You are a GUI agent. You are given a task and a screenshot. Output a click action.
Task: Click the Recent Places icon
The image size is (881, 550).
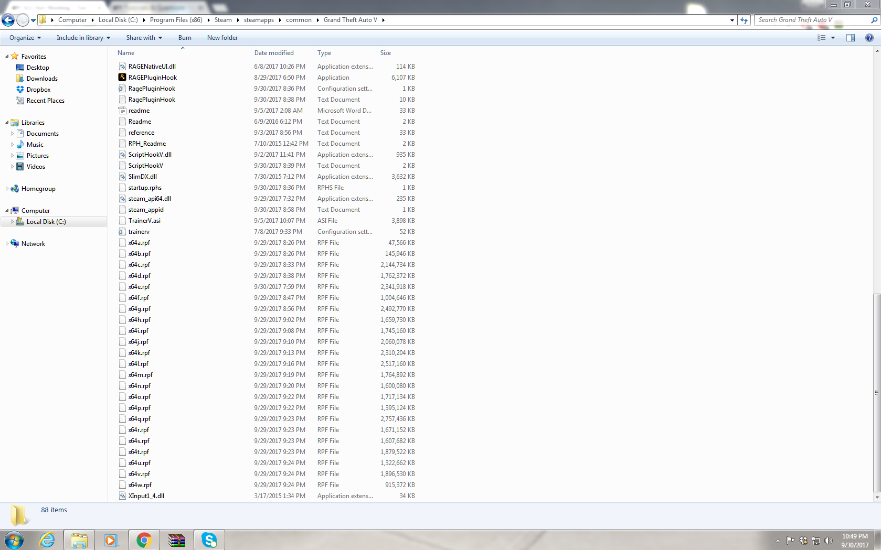(x=20, y=101)
